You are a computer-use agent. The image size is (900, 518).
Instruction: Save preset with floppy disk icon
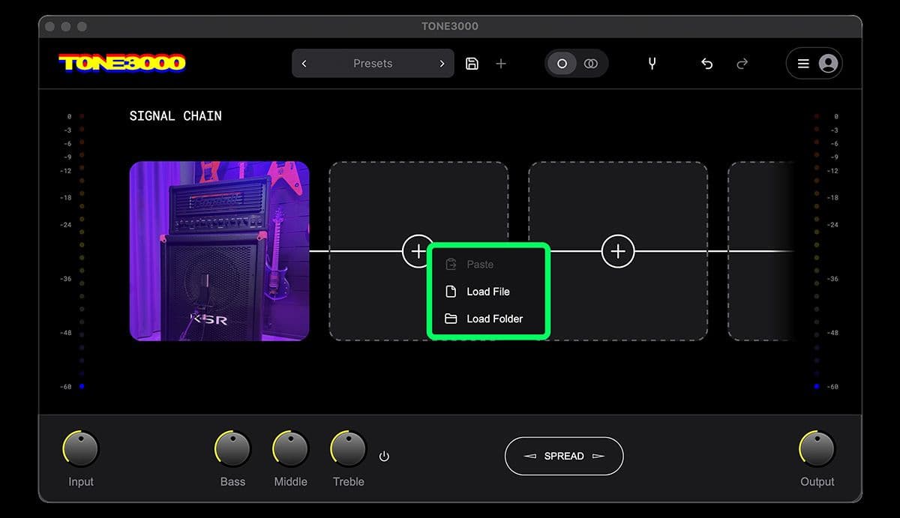point(472,64)
